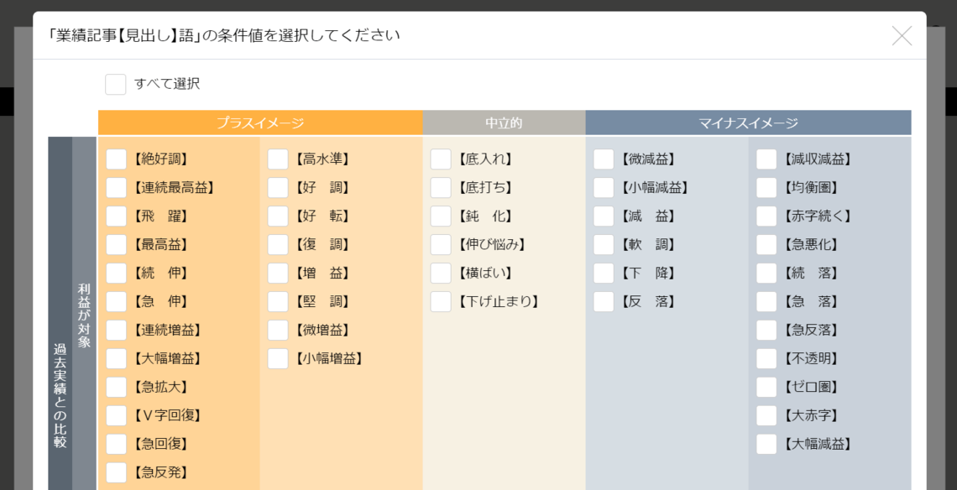
Task: Select the 【急反発】 checkbox
Action: [x=116, y=472]
